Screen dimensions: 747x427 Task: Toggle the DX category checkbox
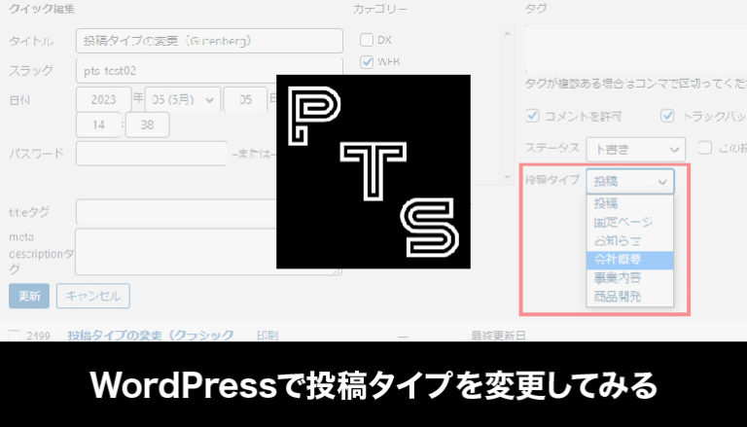point(367,40)
